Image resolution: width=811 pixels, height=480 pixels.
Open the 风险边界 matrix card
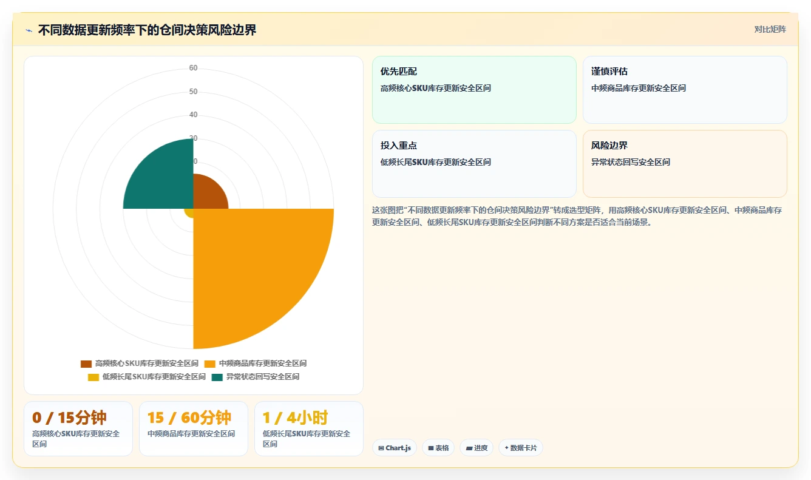685,164
